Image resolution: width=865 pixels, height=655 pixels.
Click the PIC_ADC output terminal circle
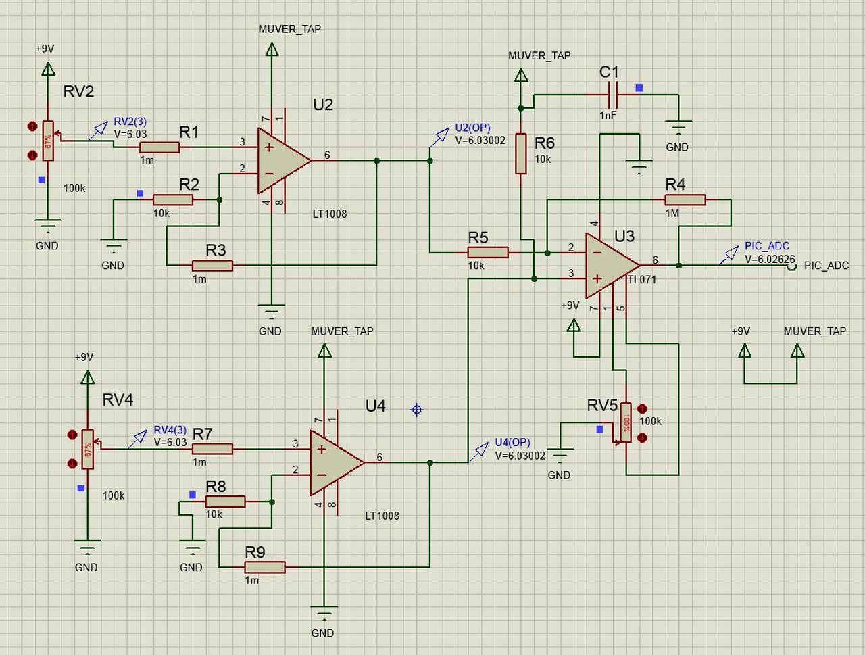792,266
